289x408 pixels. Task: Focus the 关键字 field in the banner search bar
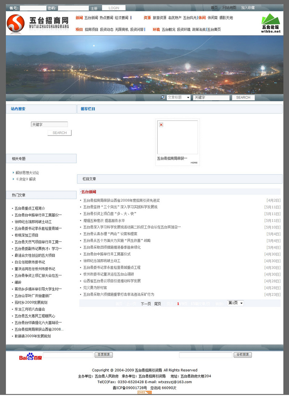211,97
